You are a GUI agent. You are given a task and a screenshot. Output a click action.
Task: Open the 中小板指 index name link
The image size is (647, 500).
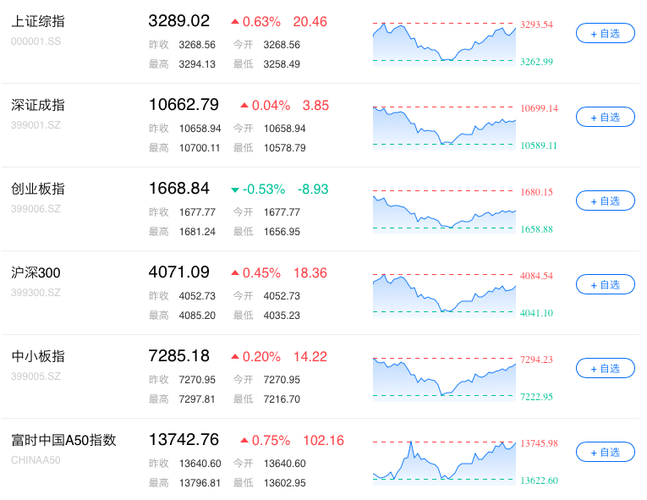[x=38, y=357]
